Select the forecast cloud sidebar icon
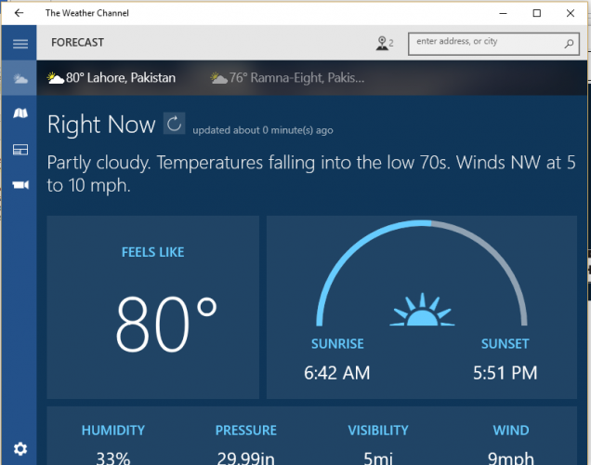Screen dimensions: 591x465 point(20,78)
